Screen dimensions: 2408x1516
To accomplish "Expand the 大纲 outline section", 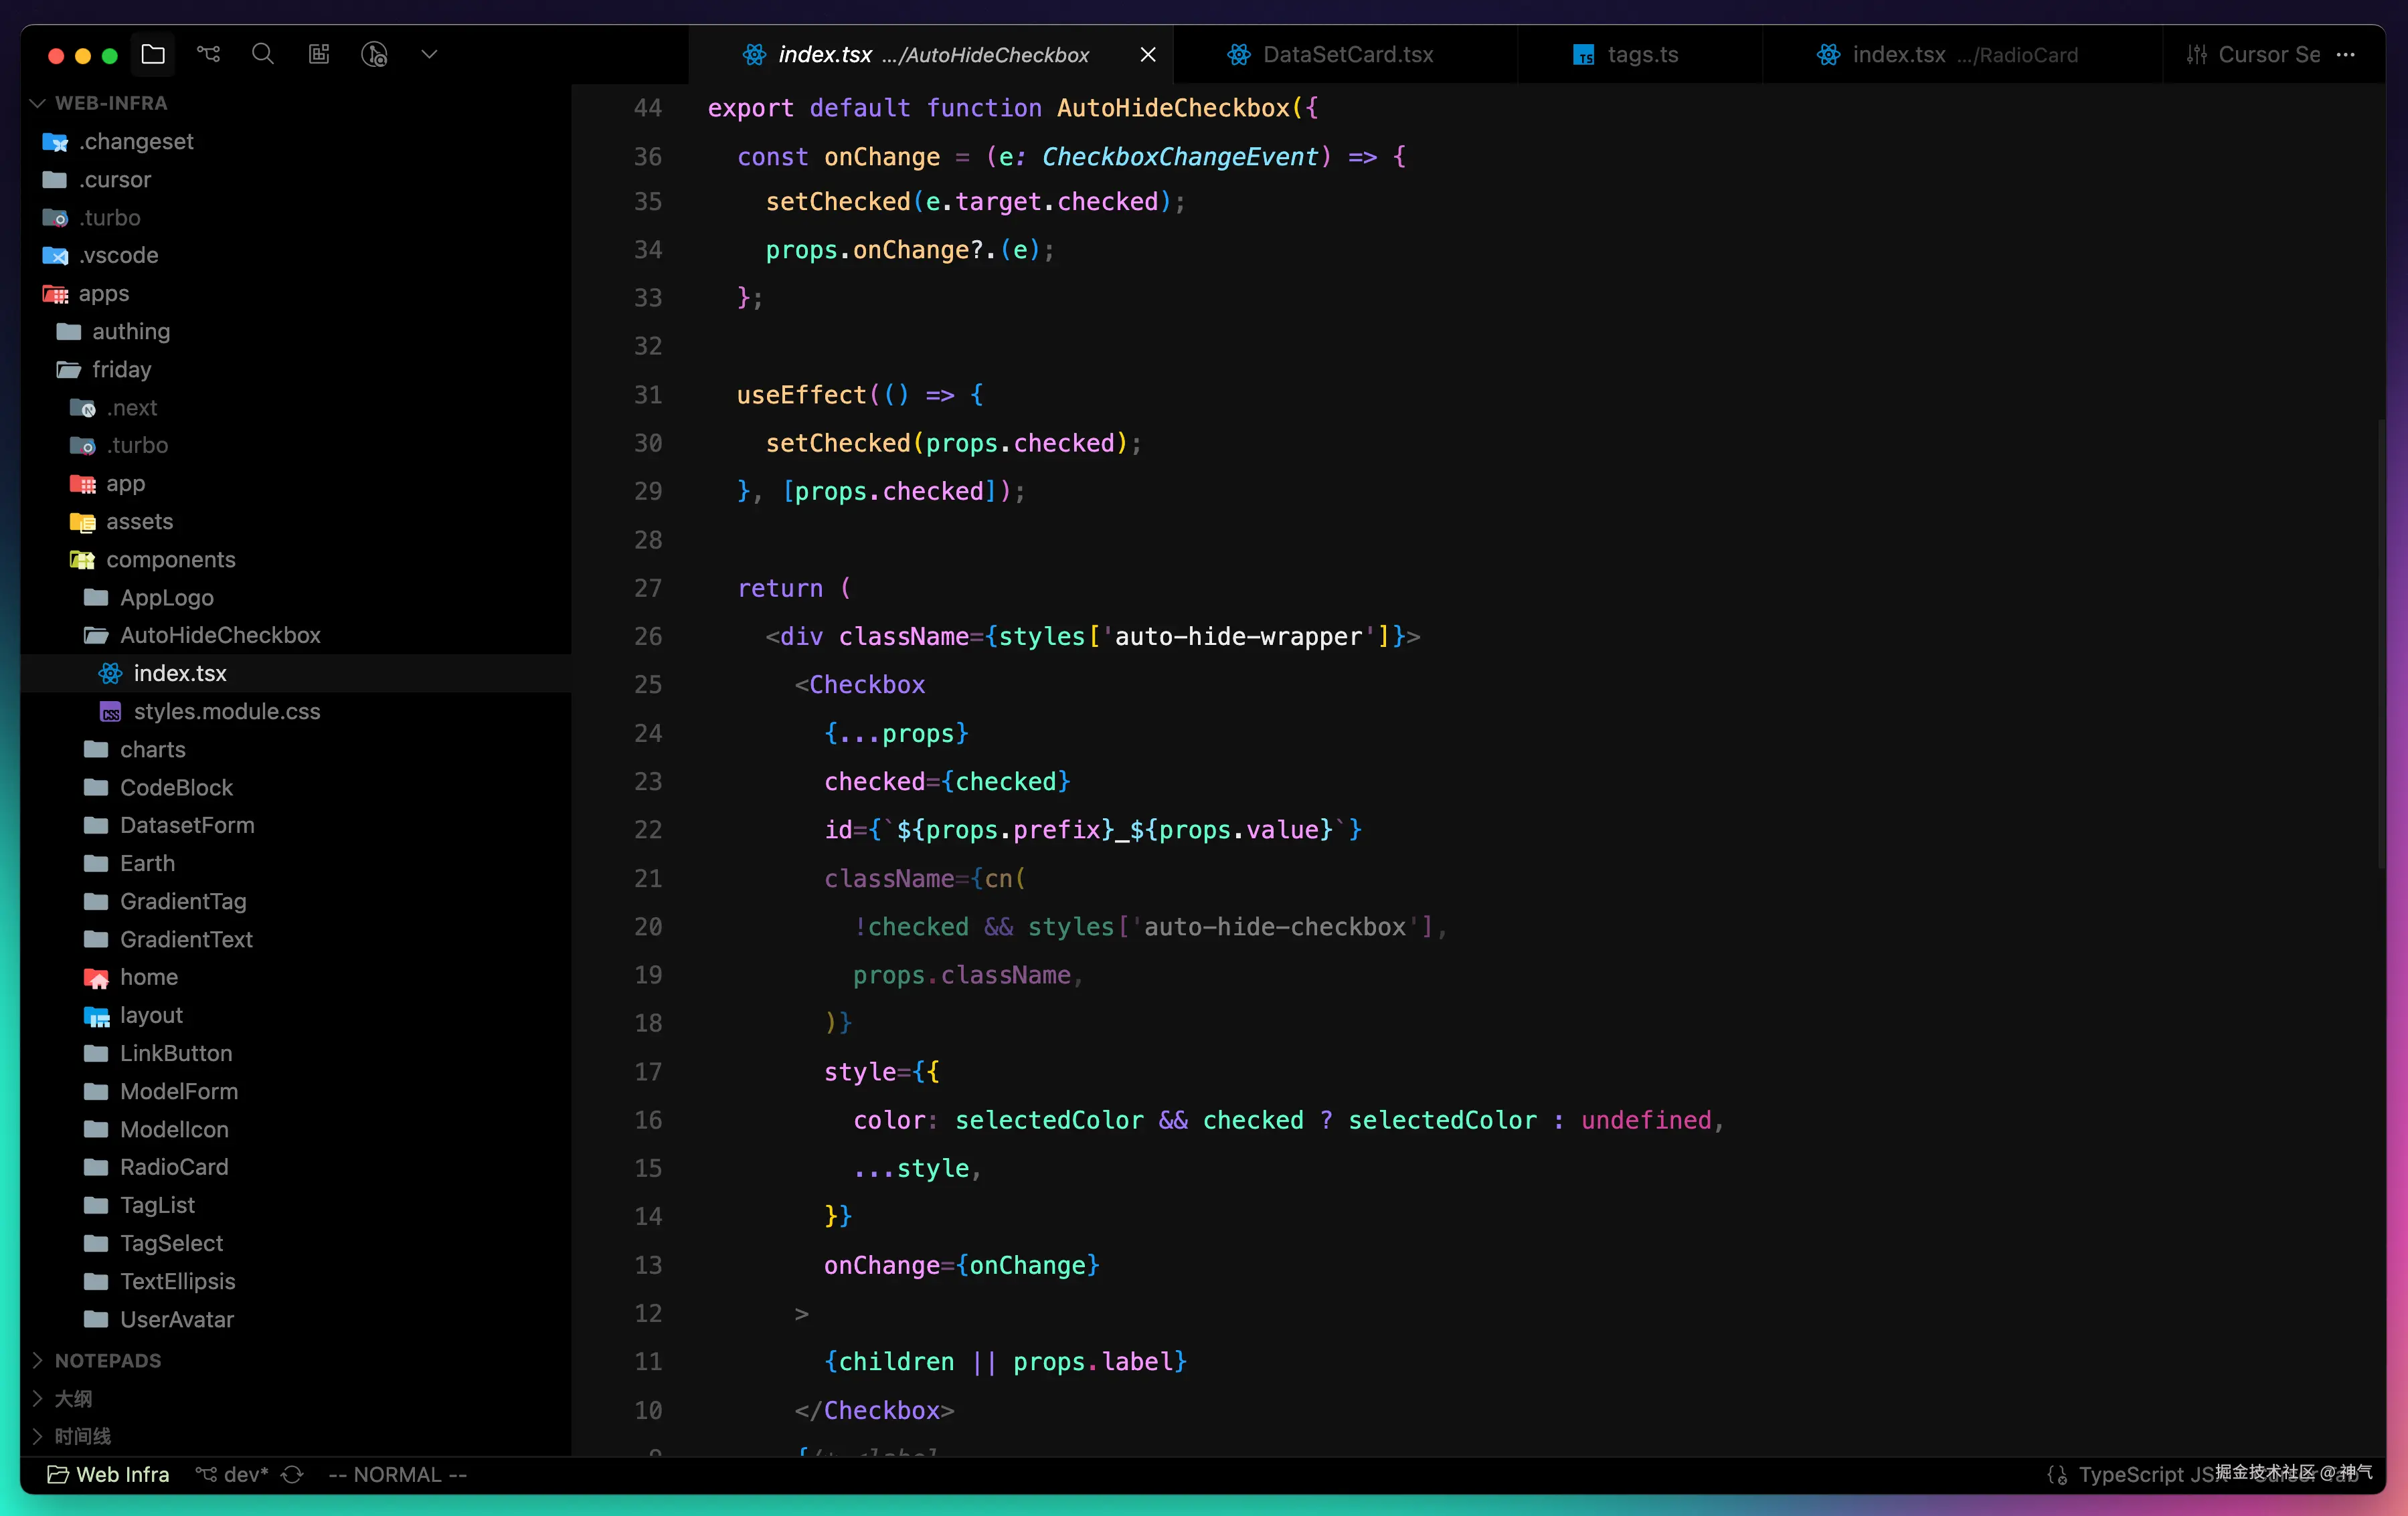I will pyautogui.click(x=38, y=1398).
